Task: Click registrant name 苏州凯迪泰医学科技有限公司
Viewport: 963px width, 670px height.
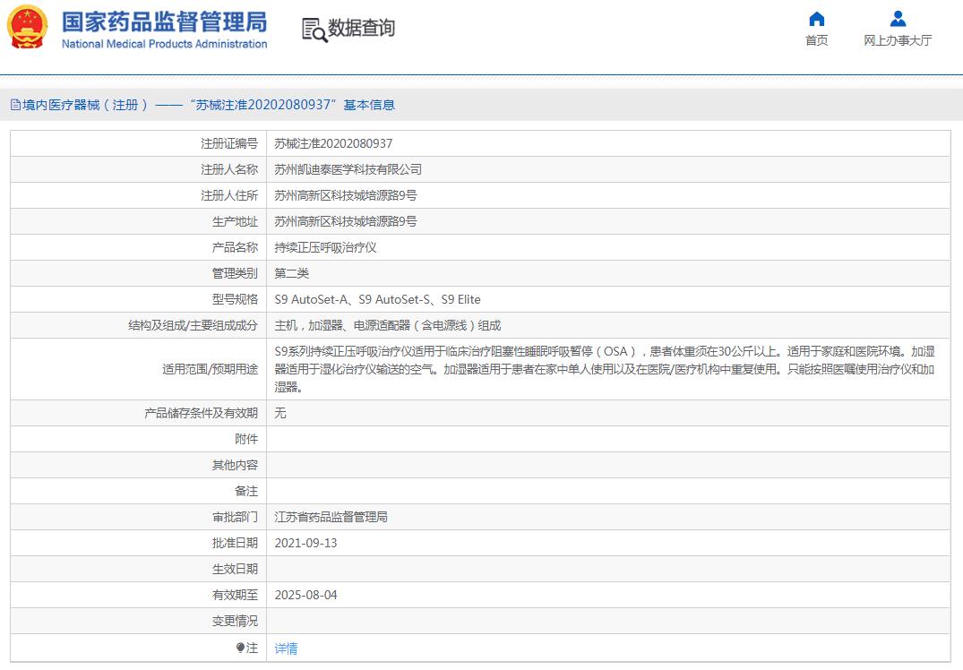Action: 348,169
